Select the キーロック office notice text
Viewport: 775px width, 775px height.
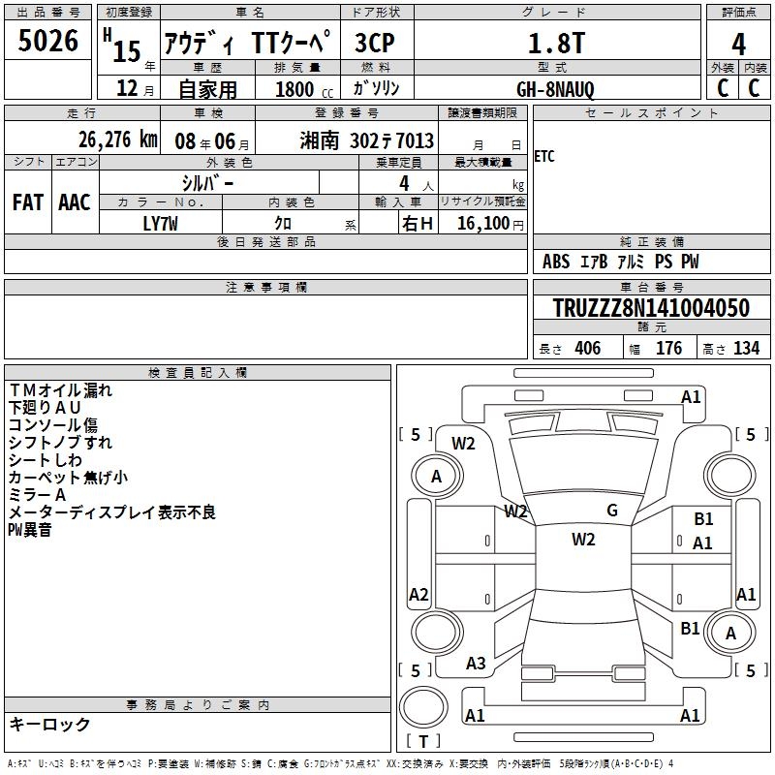49,724
